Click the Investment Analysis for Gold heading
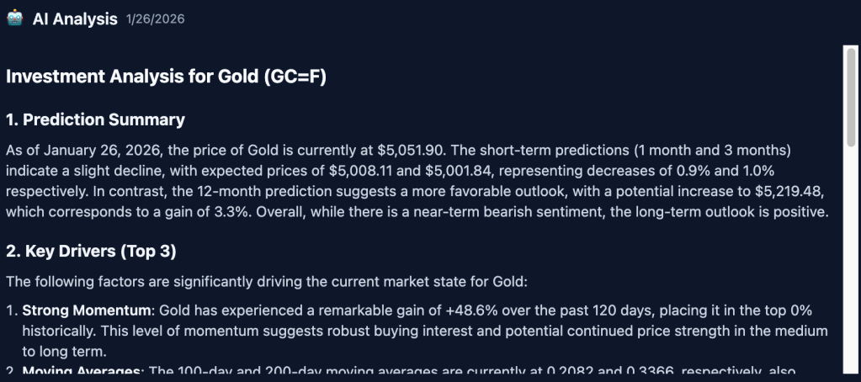The height and width of the screenshot is (382, 861). click(166, 77)
